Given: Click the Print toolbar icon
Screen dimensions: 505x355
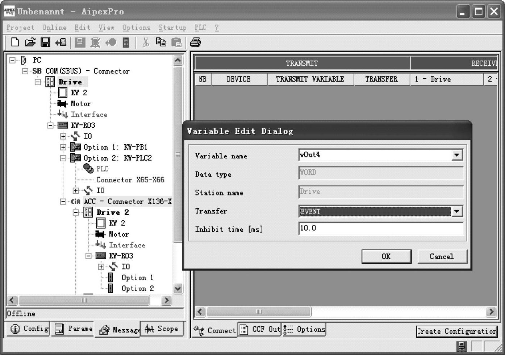Looking at the screenshot, I should 195,42.
